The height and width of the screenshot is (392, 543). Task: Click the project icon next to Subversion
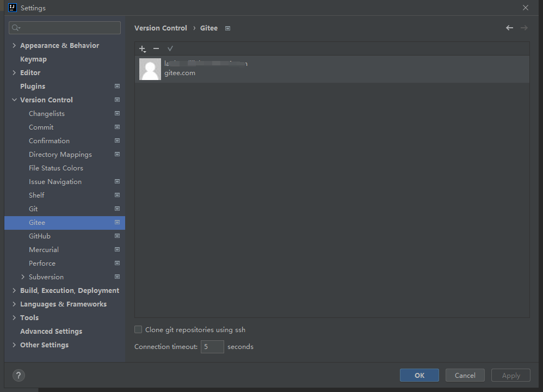tap(118, 277)
